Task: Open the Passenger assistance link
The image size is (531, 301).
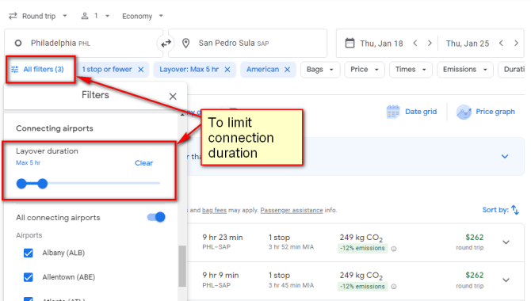Action: tap(292, 210)
